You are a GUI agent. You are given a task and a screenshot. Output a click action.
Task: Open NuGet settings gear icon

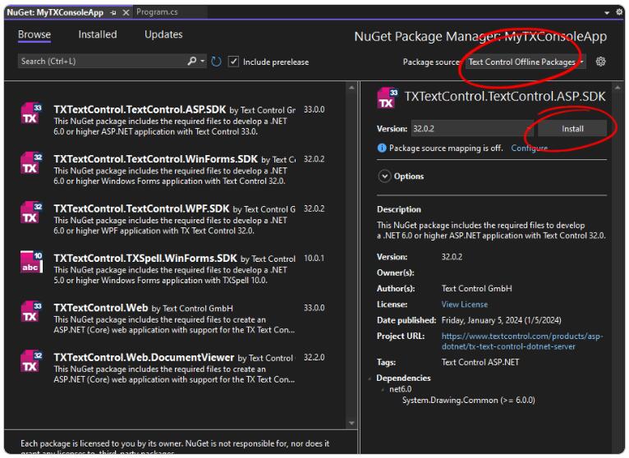coord(600,62)
